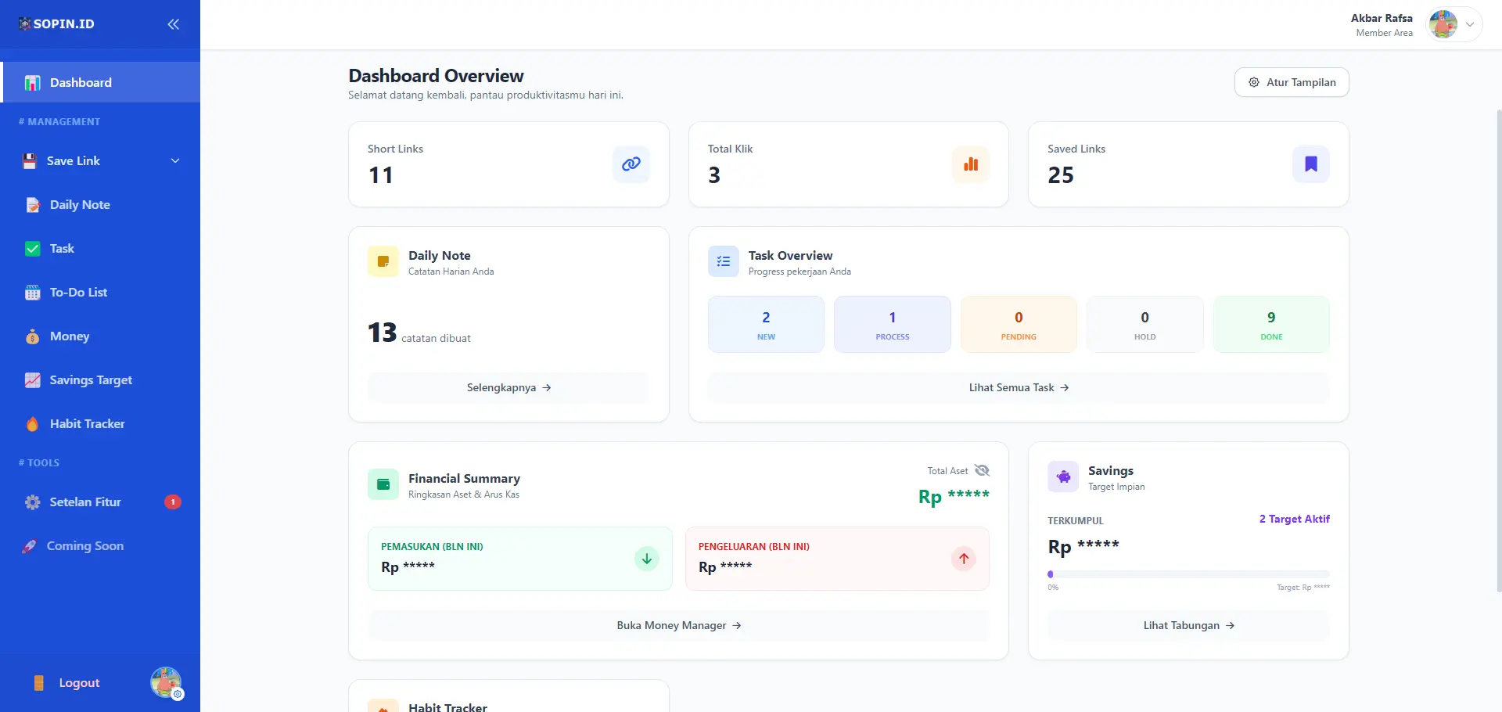This screenshot has width=1502, height=712.
Task: Click the Total Klik bar chart icon
Action: coord(971,164)
